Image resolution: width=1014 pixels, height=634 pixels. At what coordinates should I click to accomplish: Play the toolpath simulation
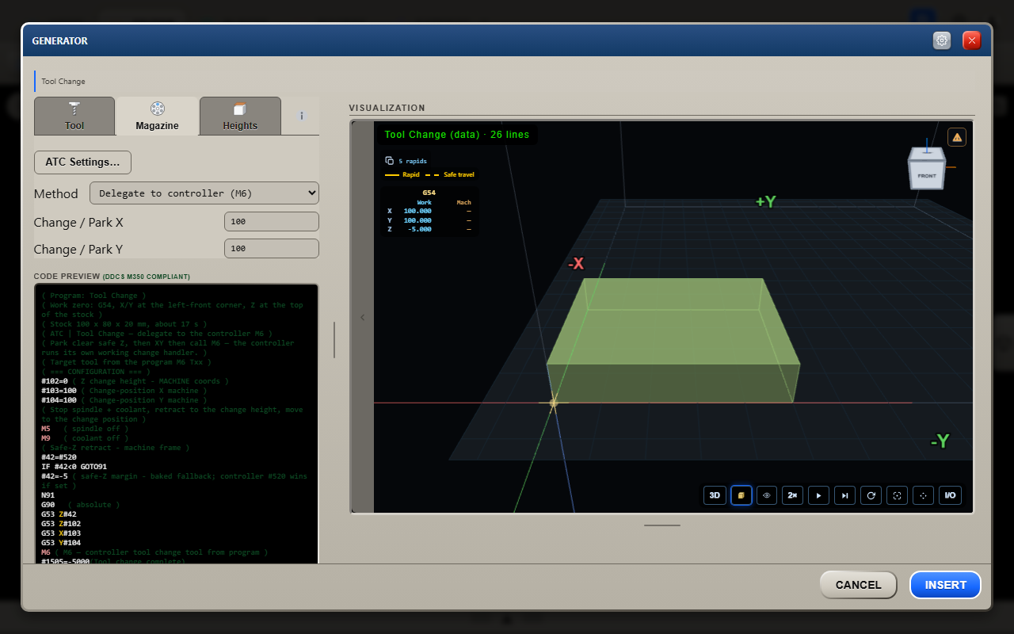(819, 495)
